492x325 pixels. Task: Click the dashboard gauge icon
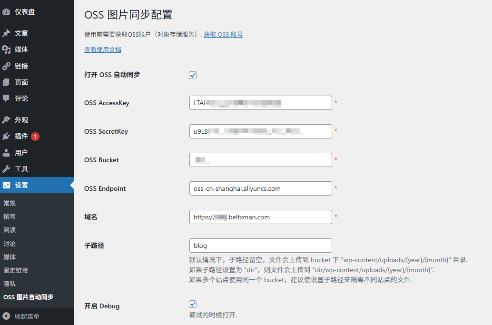pyautogui.click(x=6, y=12)
